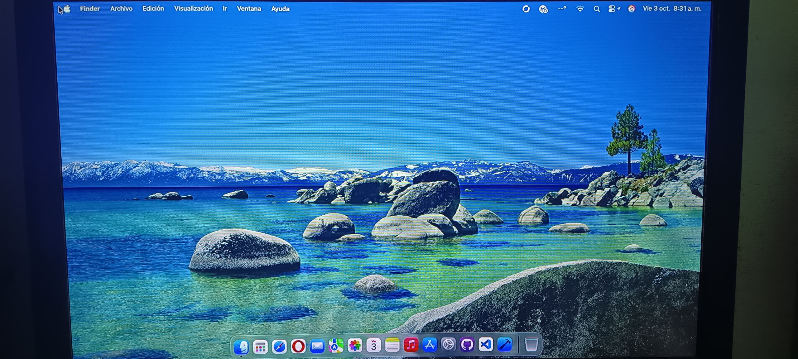Viewport: 798px width, 359px height.
Task: Open the Trash in the Dock
Action: [x=531, y=344]
